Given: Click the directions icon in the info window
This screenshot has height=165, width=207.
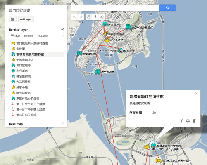Looking at the screenshot, I should [x=182, y=121].
